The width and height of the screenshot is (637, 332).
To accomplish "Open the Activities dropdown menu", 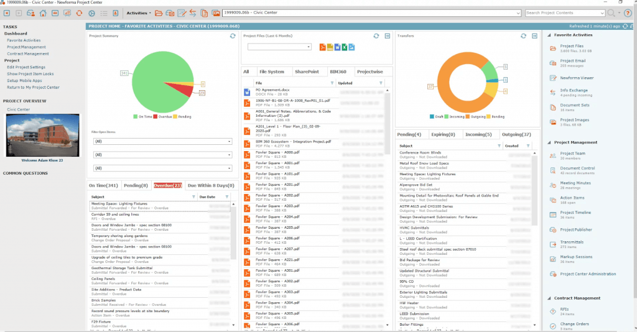I will pos(139,13).
